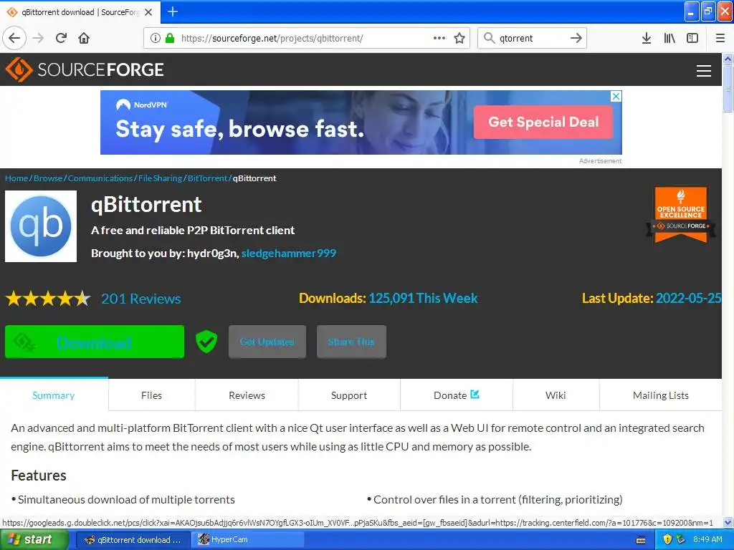Click the browser forward arrow
This screenshot has width=734, height=550.
tap(38, 38)
